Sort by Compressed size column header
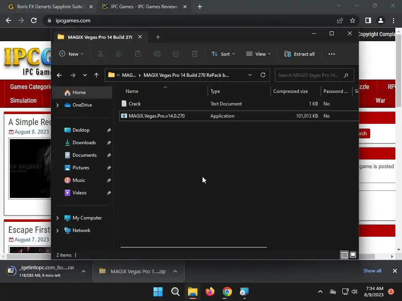 [296, 91]
